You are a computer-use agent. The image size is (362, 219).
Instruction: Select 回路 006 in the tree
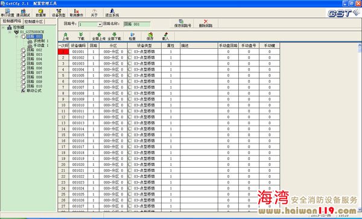click(x=34, y=68)
